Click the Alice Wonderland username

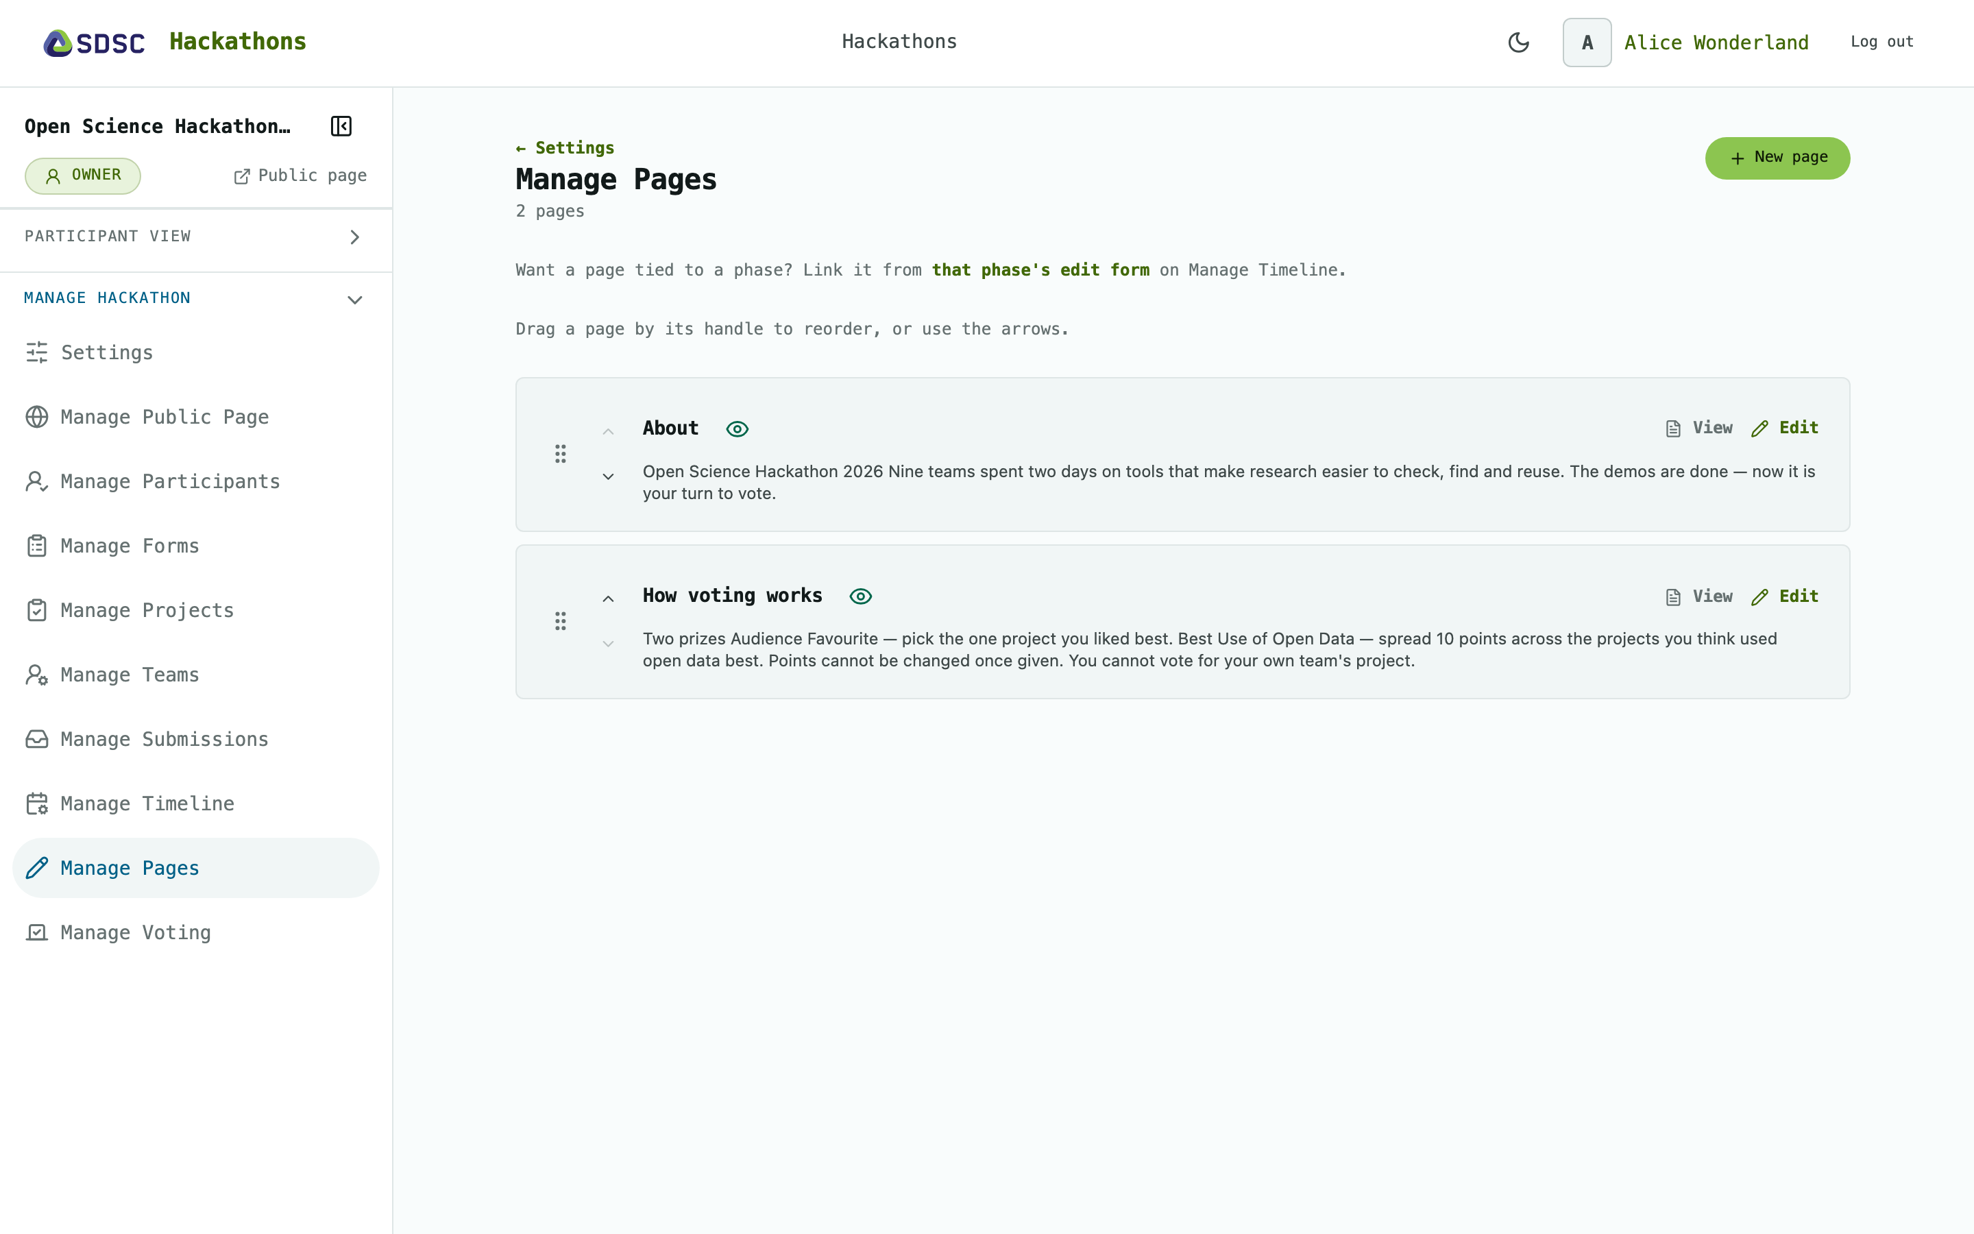pos(1716,43)
